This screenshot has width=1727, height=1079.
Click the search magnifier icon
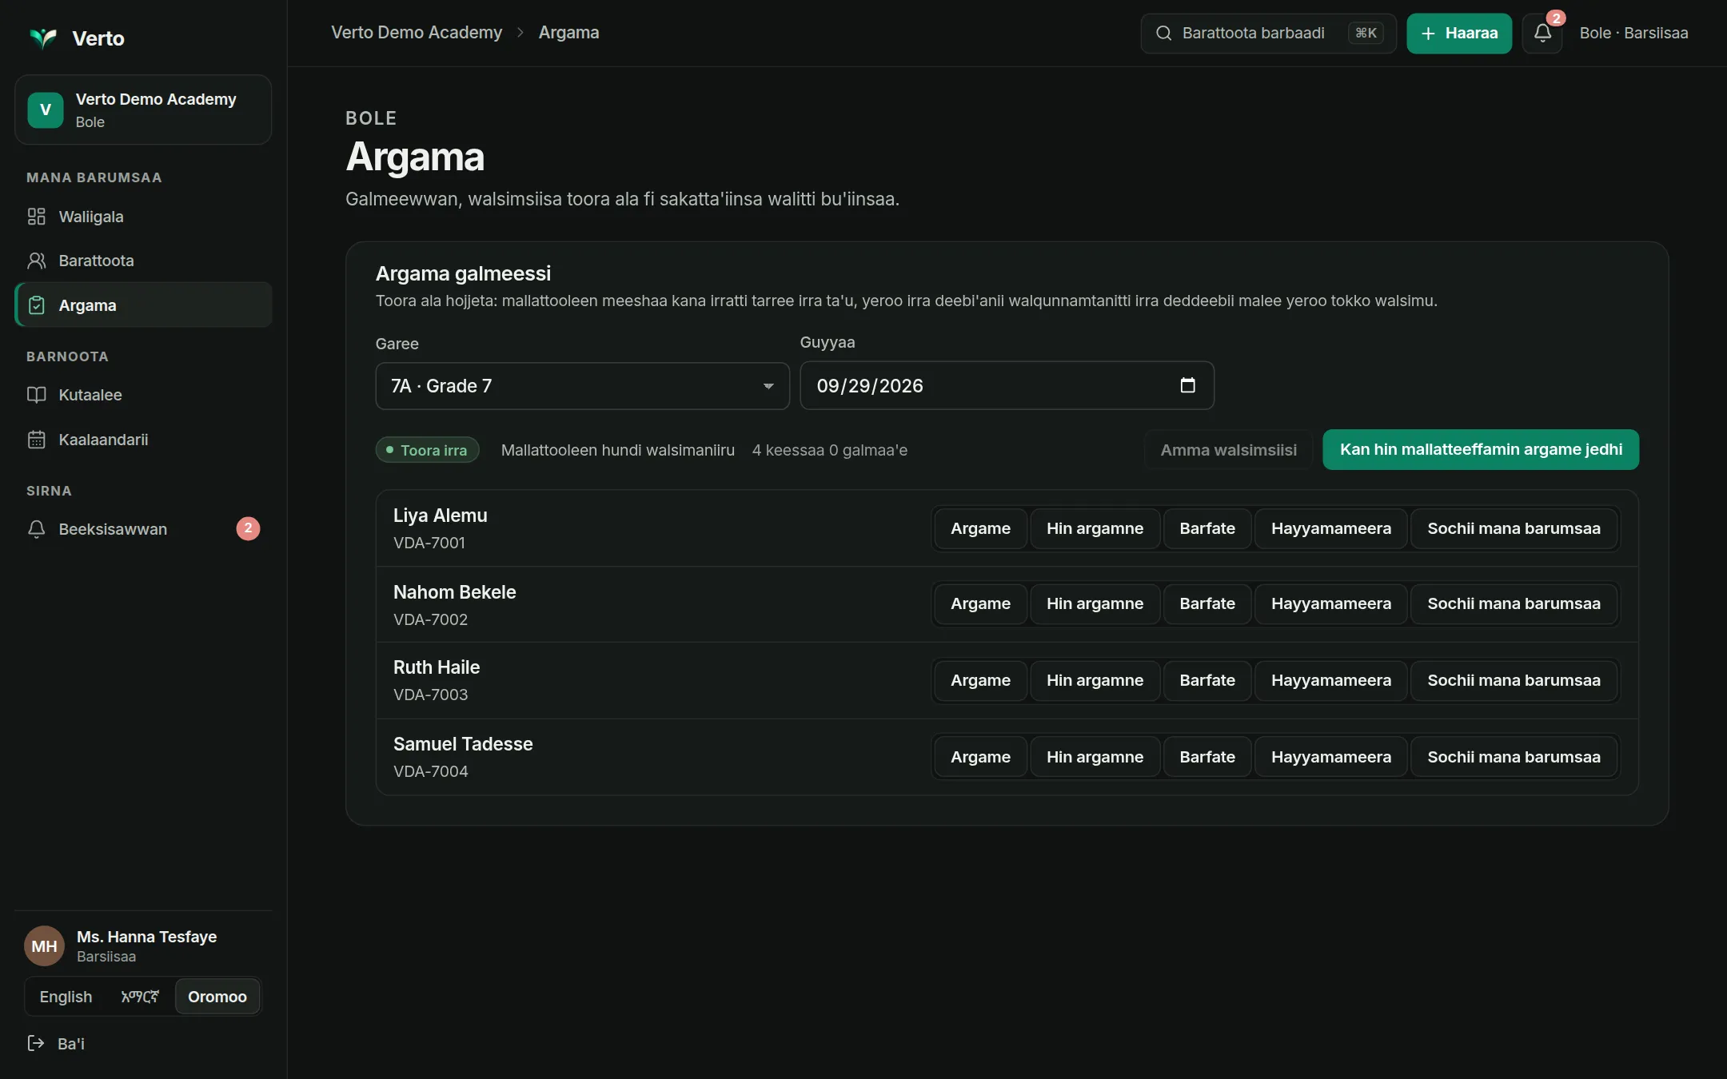click(1164, 33)
